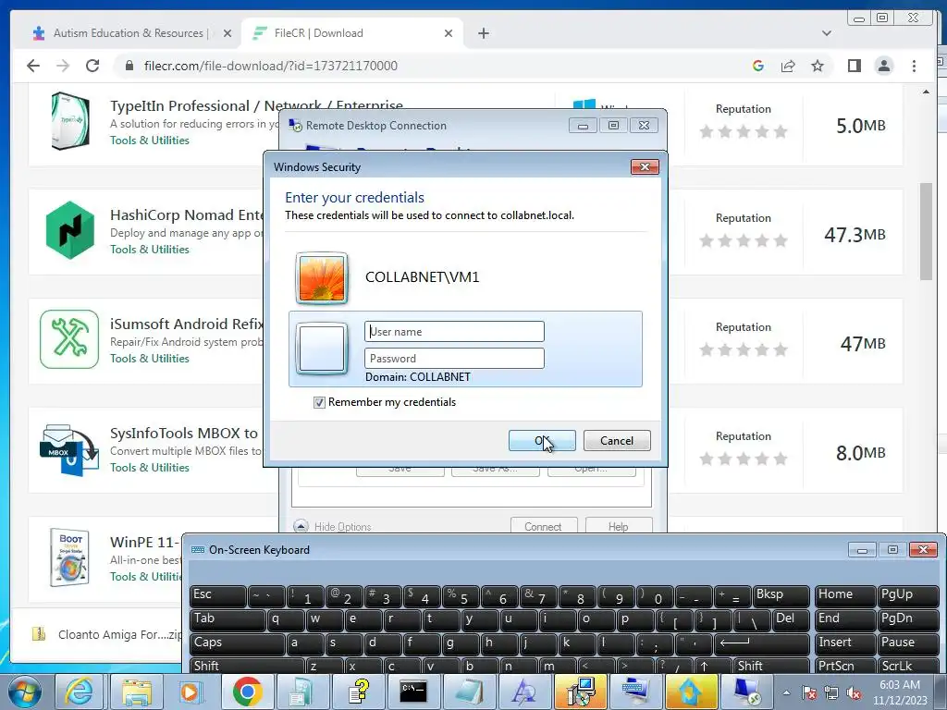This screenshot has width=947, height=710.
Task: Click Del key on On-Screen Keyboard
Action: (x=792, y=620)
